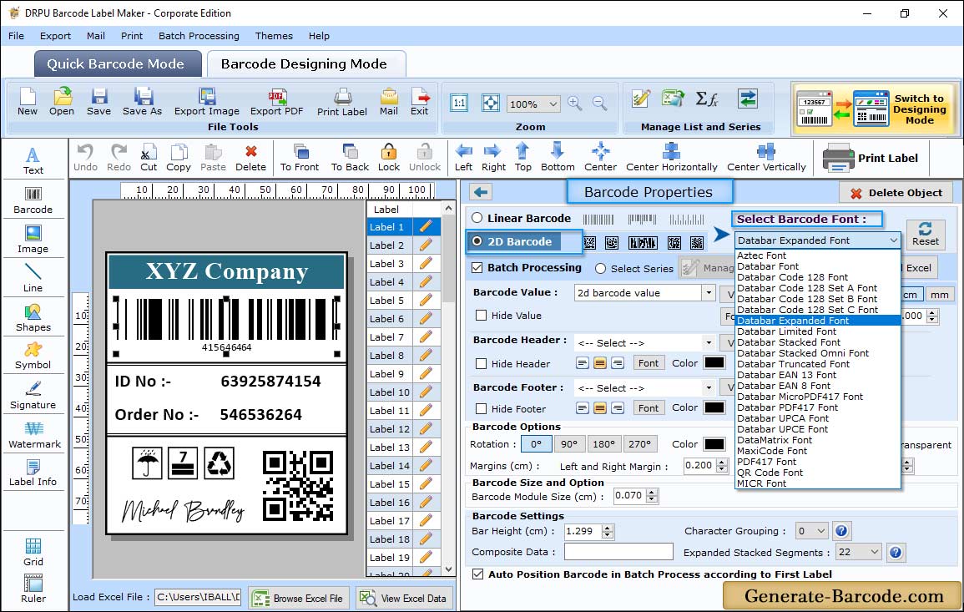This screenshot has width=964, height=612.
Task: Toggle Auto Position Barcode in Batch Process checkbox
Action: (477, 574)
